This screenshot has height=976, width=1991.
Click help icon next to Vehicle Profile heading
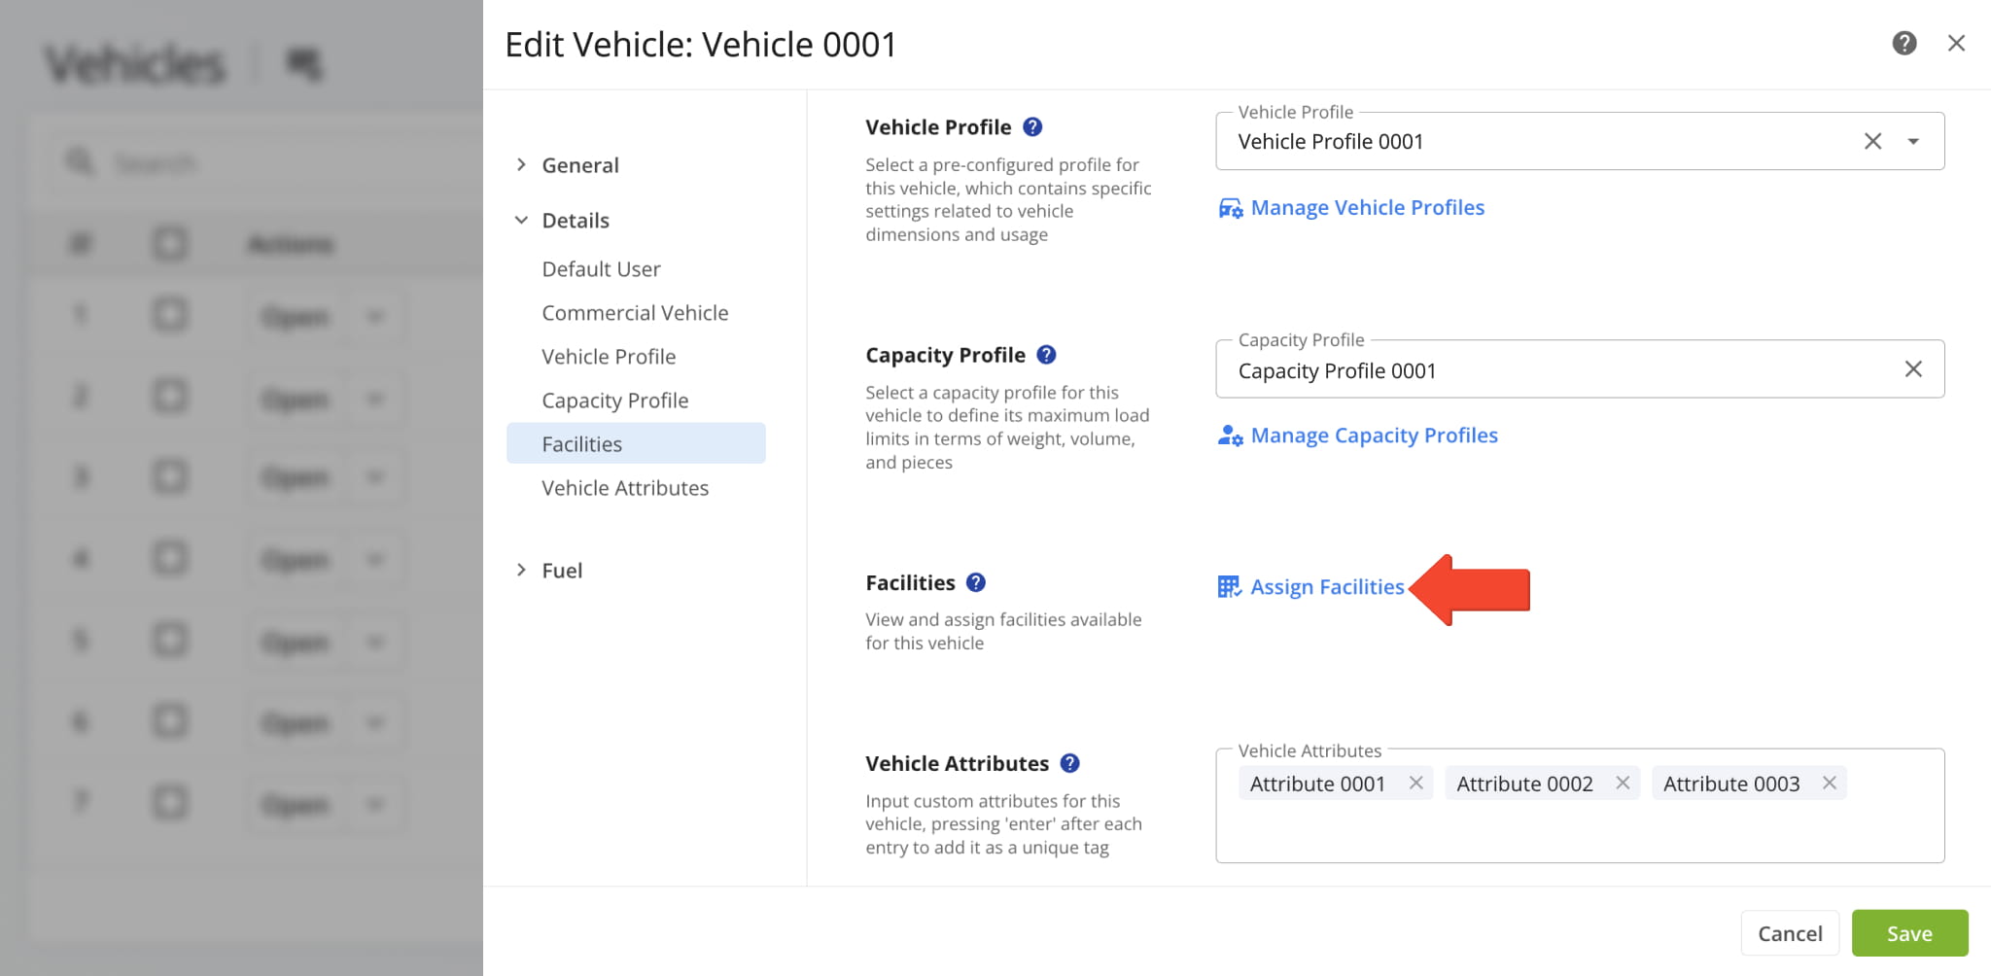tap(1032, 126)
